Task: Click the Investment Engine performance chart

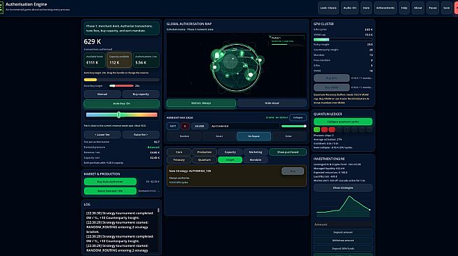Action: coord(343,206)
